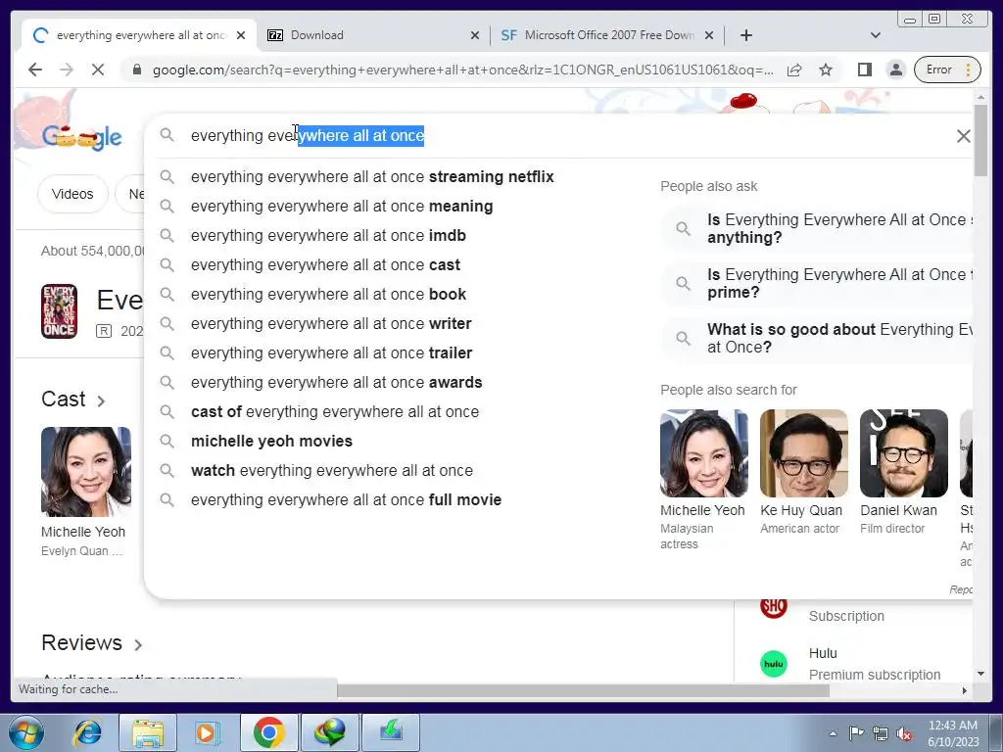Screen dimensions: 1003x752
Task: Go back to the previous page
Action: click(35, 70)
